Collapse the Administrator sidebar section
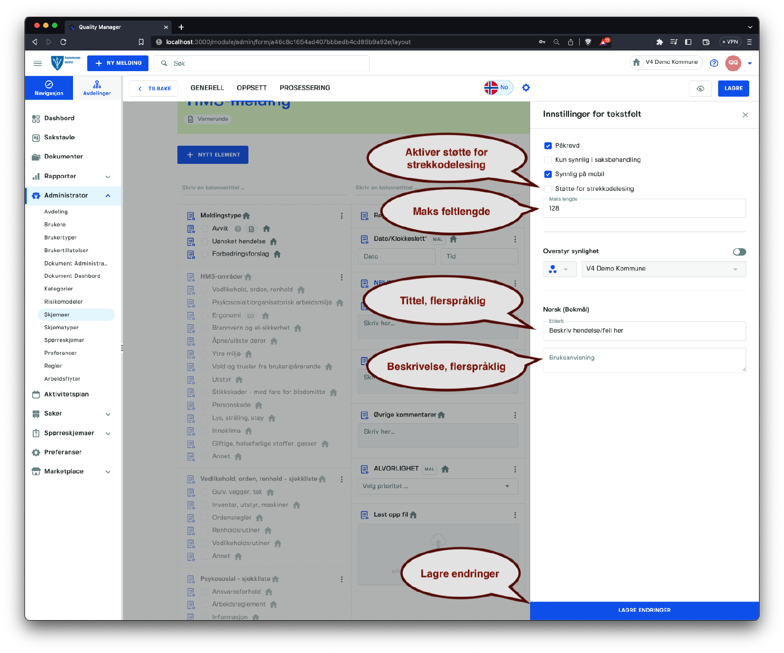 (108, 196)
